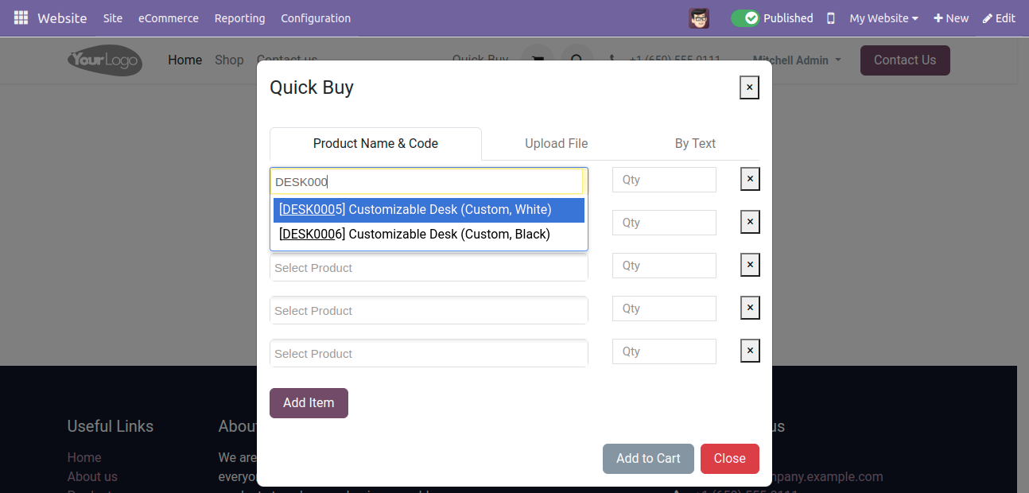Open the eCommerce menu
Image resolution: width=1029 pixels, height=493 pixels.
[x=169, y=18]
